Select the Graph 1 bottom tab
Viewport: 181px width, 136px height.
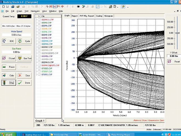click(x=40, y=121)
